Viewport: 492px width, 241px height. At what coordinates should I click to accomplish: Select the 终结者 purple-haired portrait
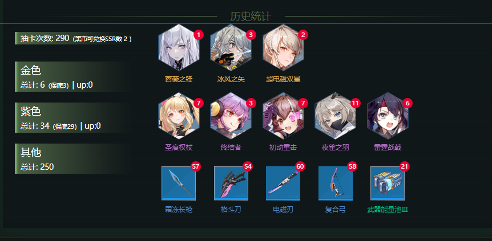point(231,116)
